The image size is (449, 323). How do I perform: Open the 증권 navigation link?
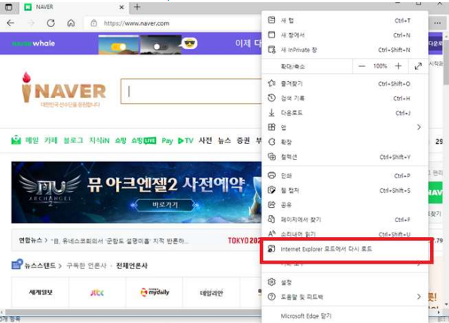[x=243, y=140]
